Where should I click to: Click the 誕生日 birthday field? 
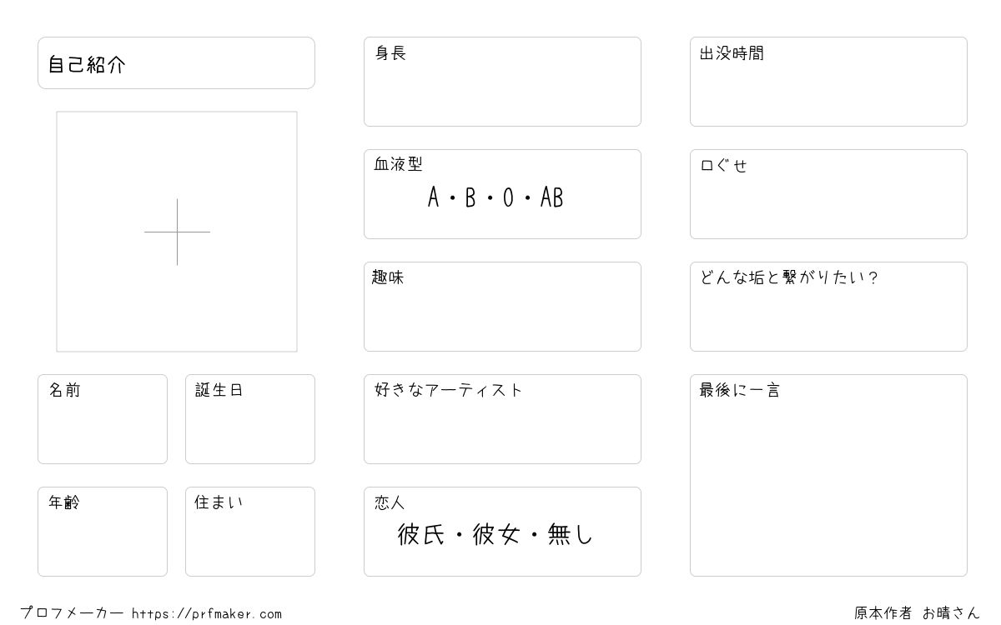click(x=250, y=419)
